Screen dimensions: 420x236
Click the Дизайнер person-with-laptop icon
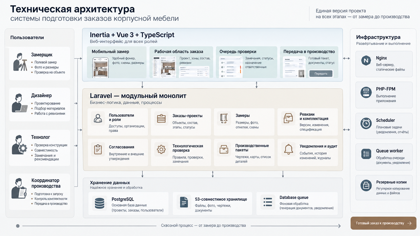coord(20,103)
